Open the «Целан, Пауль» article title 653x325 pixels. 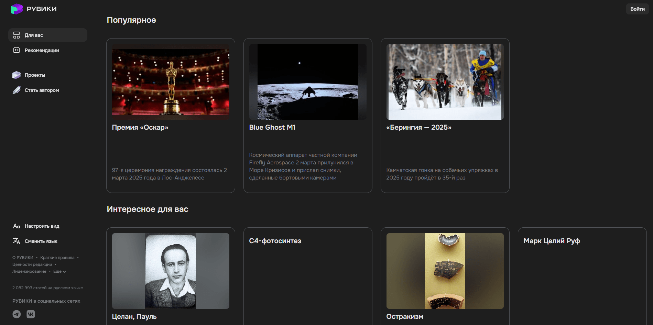coord(134,316)
